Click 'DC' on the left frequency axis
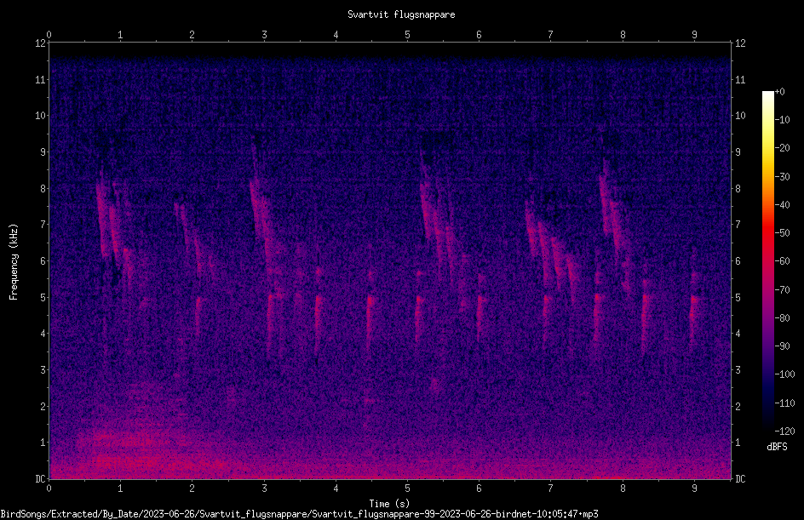Viewport: 804px width, 520px height. (40, 479)
